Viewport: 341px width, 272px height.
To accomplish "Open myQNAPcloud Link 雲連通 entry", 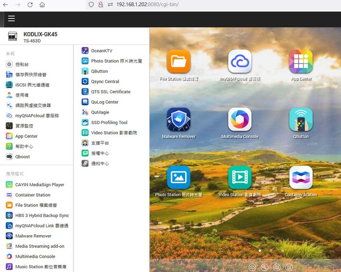I will 36,226.
